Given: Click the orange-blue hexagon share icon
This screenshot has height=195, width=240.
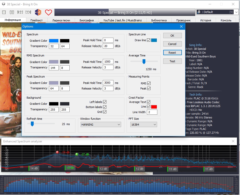Looking at the screenshot, I should click(38, 12).
